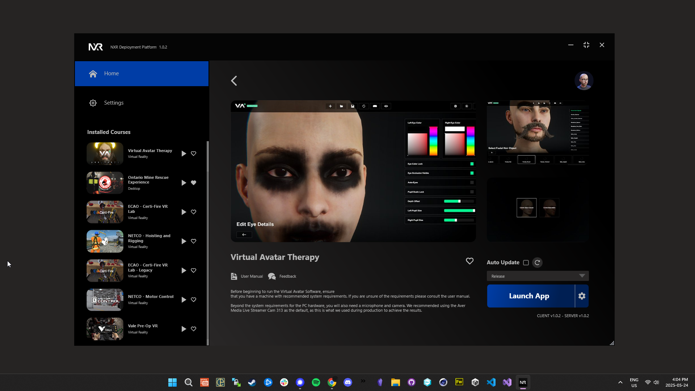The width and height of the screenshot is (695, 391).
Task: Expand the Release version dropdown
Action: tap(538, 276)
